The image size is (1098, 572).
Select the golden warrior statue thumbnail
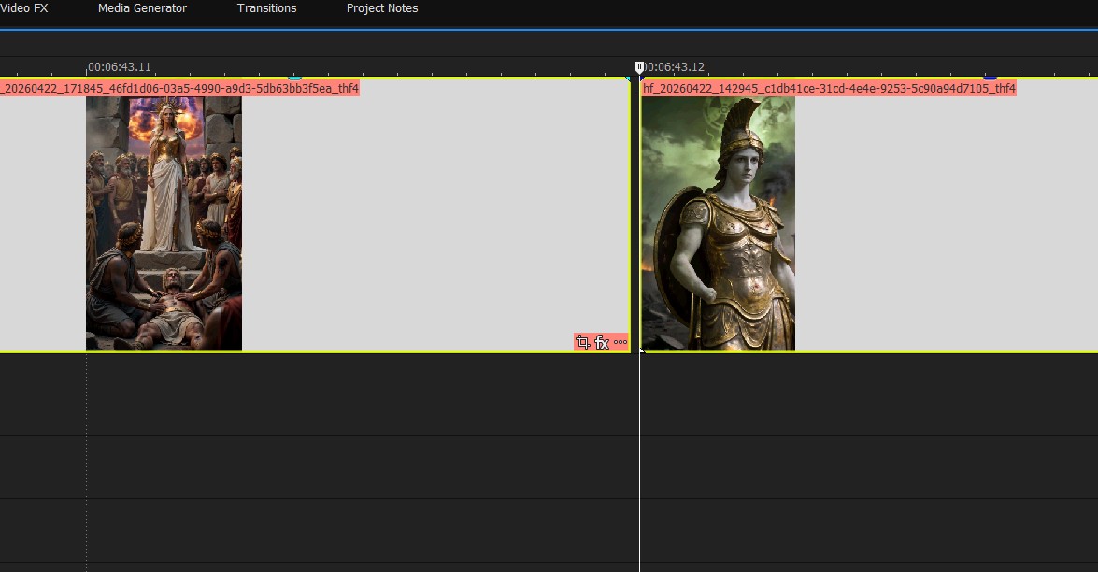(718, 222)
